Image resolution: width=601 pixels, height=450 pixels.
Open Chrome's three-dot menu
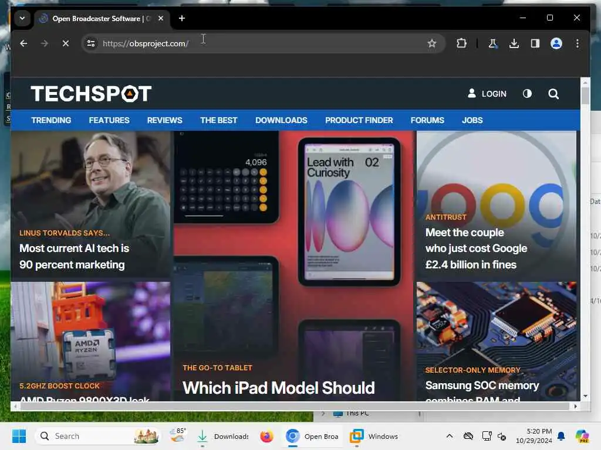[x=578, y=43]
